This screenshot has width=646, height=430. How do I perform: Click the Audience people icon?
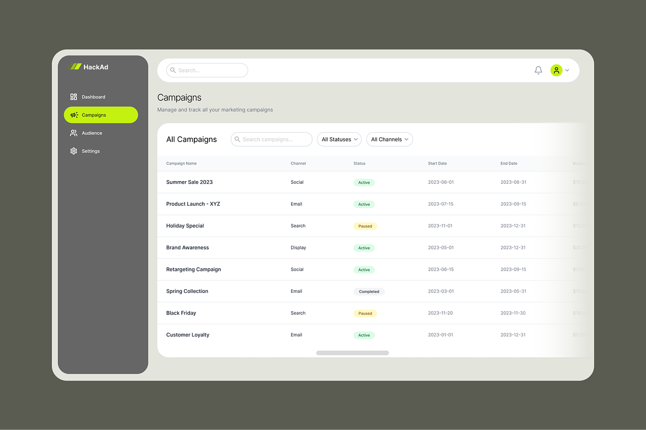tap(74, 133)
